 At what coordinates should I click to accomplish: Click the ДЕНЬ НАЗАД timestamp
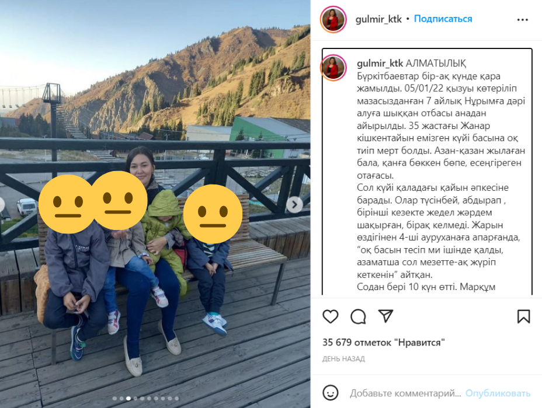click(343, 359)
